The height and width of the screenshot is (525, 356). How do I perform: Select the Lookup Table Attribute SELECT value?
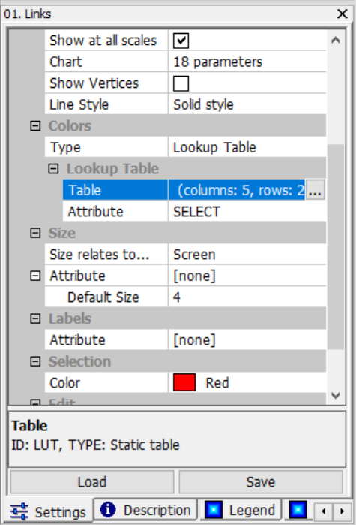coord(247,212)
